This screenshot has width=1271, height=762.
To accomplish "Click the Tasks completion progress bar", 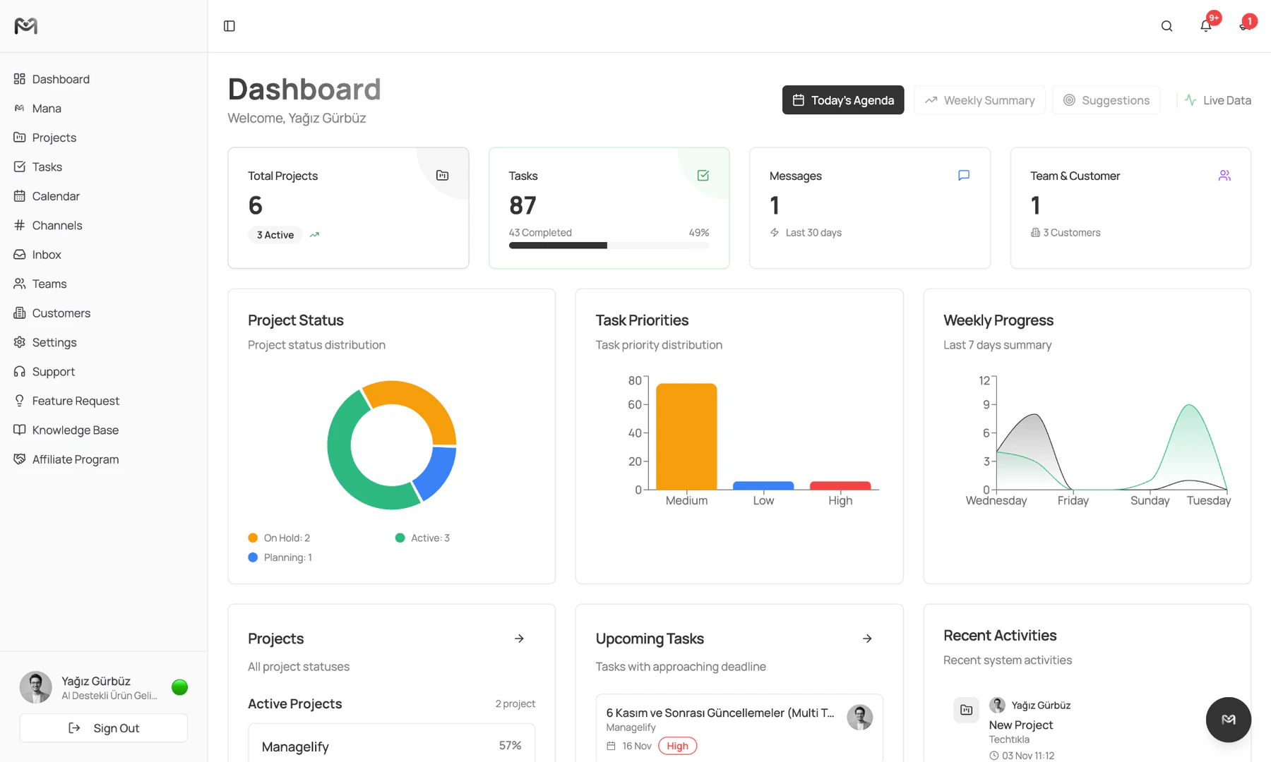I will (609, 245).
